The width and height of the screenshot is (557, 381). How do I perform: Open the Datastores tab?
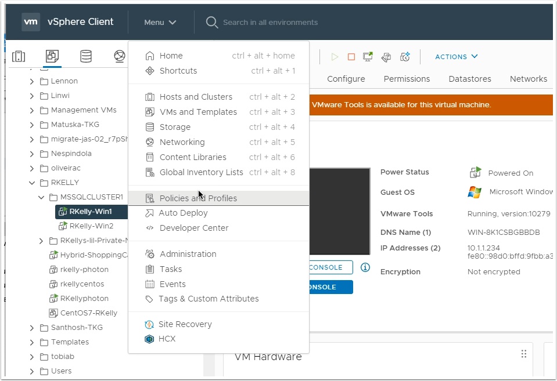click(470, 79)
